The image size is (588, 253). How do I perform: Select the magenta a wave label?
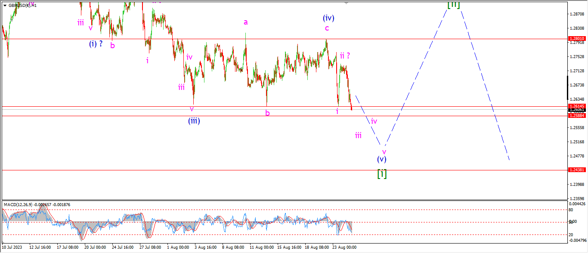pyautogui.click(x=246, y=22)
